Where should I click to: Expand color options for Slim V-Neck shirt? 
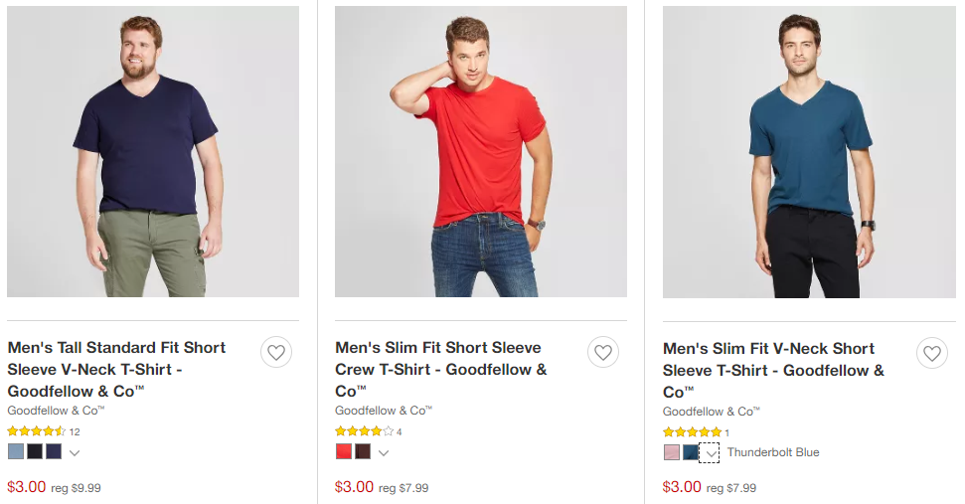tap(710, 453)
